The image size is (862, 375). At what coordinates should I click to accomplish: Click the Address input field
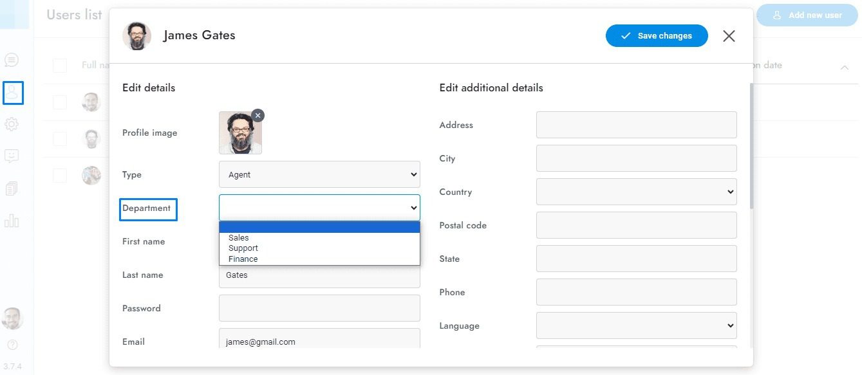[x=636, y=125]
